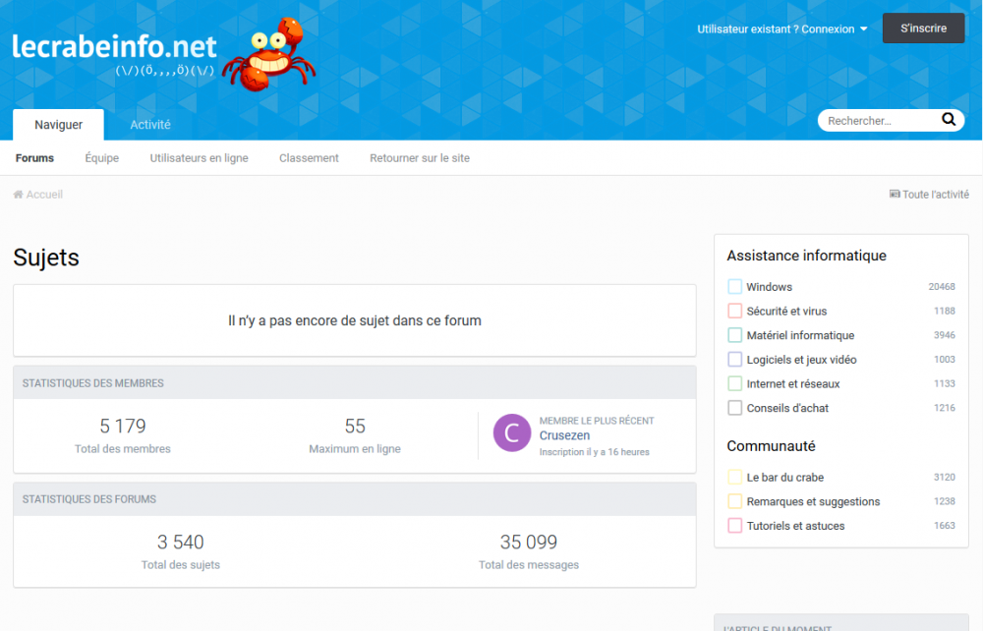Image resolution: width=983 pixels, height=631 pixels.
Task: Click the Tutoriels et astuces color swatch
Action: 733,526
